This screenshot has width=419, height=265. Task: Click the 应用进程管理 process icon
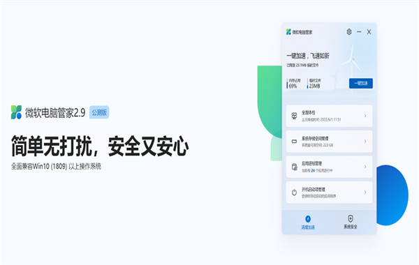(294, 167)
